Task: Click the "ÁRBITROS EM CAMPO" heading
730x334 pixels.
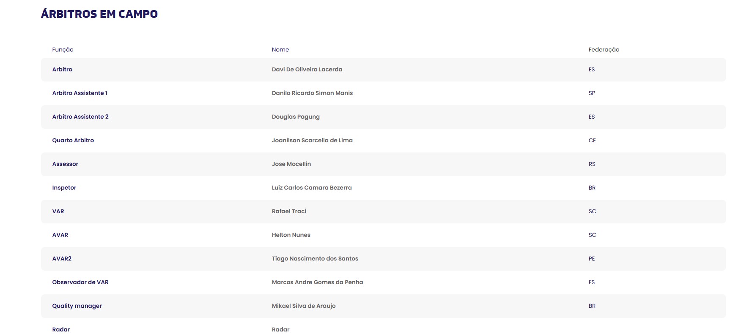Action: [99, 14]
